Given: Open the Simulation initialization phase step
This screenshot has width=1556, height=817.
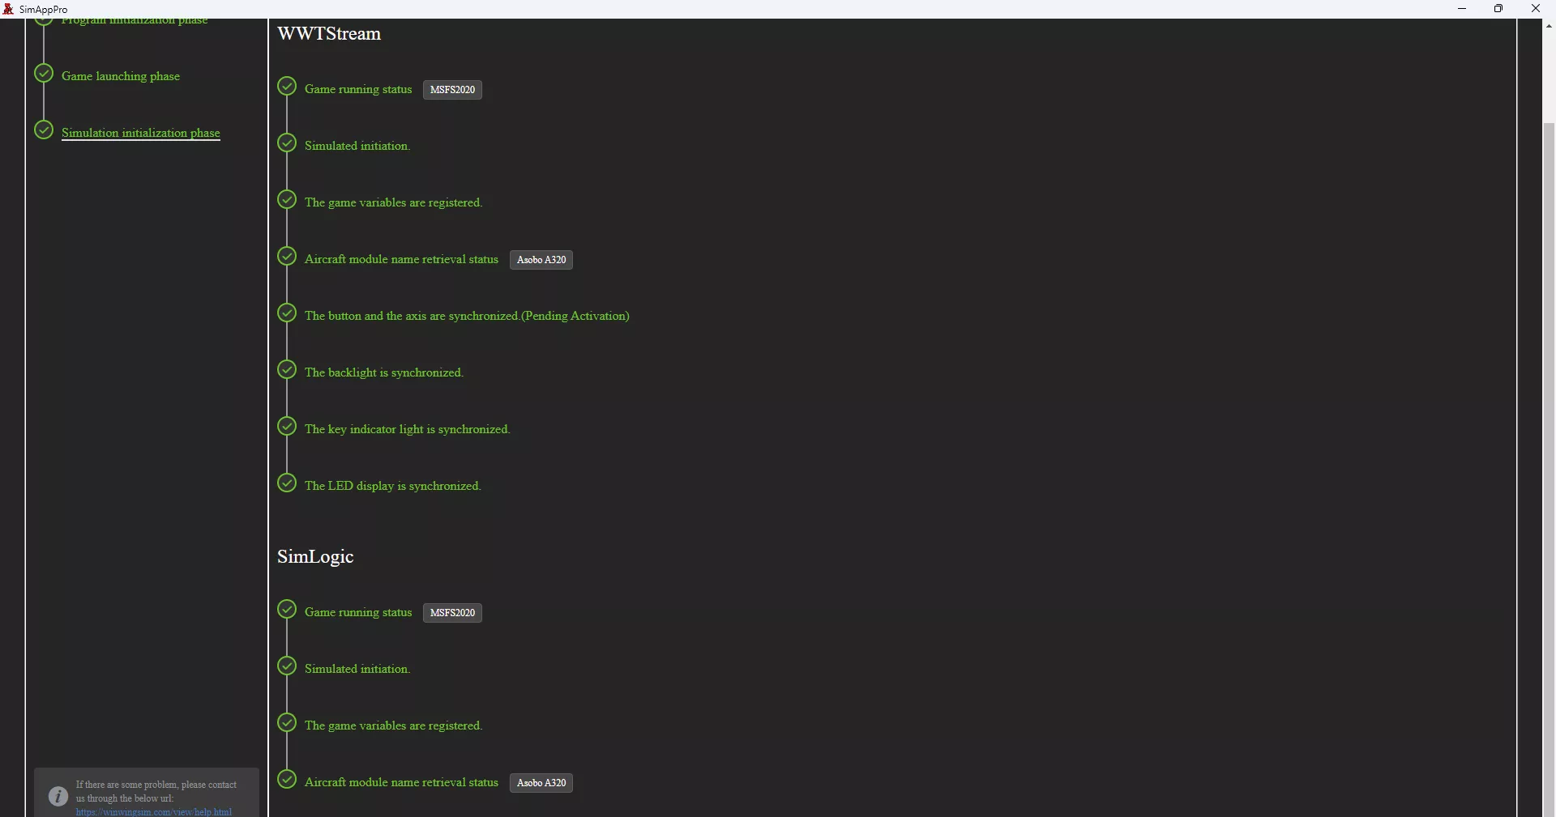Looking at the screenshot, I should coord(141,133).
